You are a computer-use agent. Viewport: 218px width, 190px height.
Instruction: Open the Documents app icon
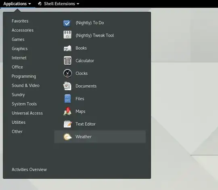point(67,86)
